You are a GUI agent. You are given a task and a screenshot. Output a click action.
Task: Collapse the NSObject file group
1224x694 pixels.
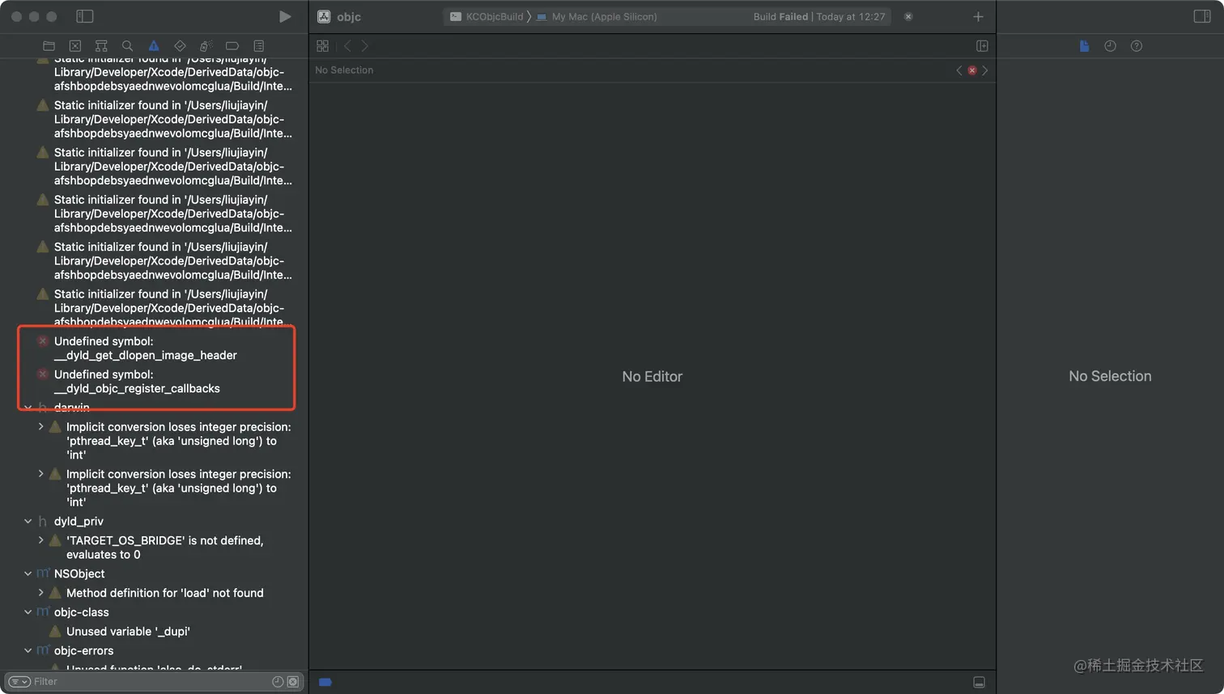[x=28, y=573]
